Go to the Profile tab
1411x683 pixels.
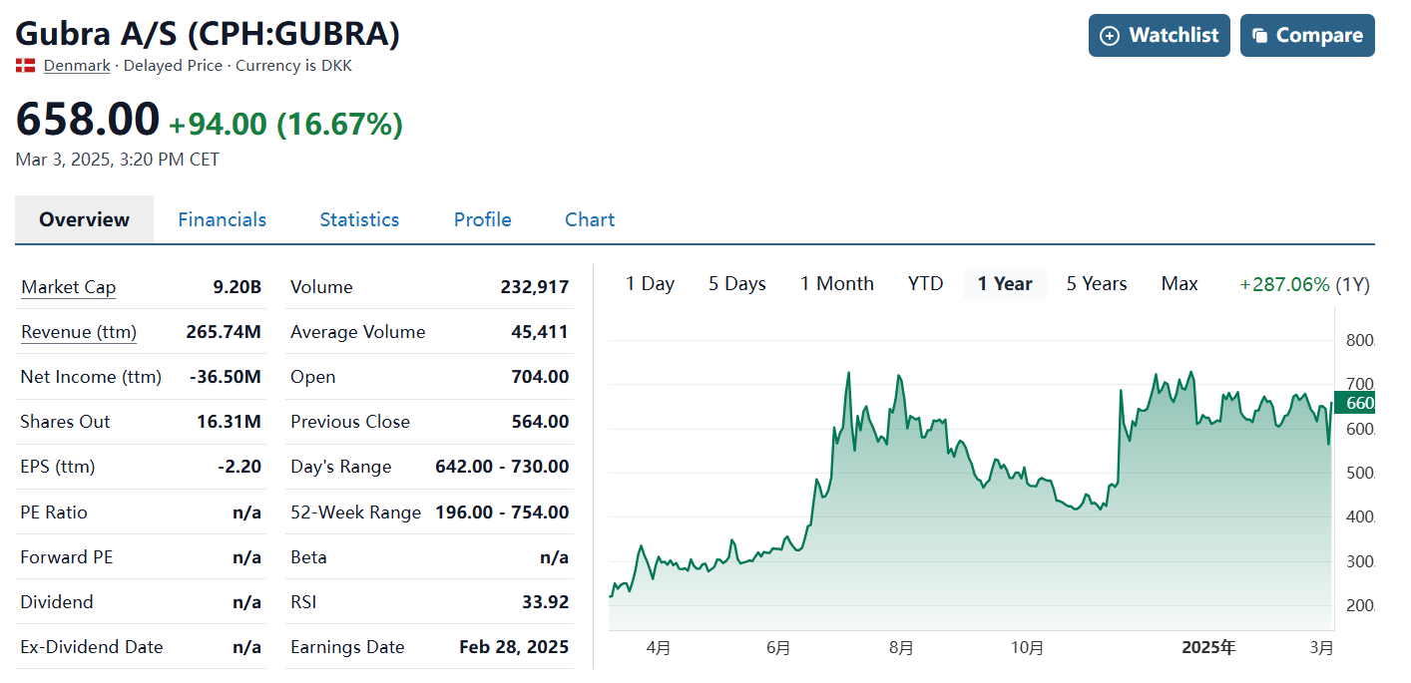click(x=482, y=219)
